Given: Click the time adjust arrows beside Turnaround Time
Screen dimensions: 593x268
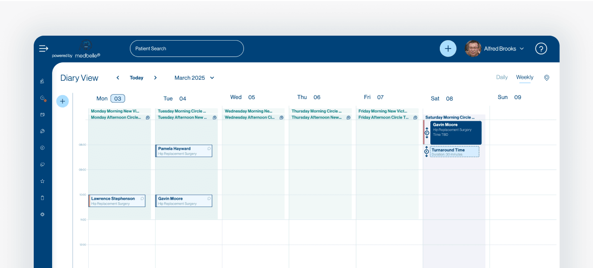Looking at the screenshot, I should (426, 152).
